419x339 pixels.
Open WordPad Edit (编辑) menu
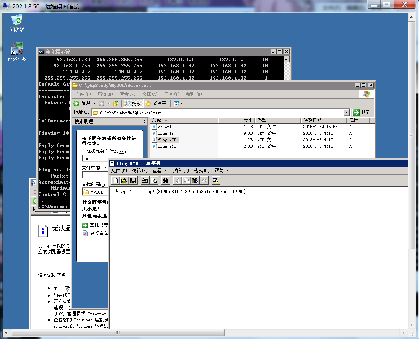[140, 171]
